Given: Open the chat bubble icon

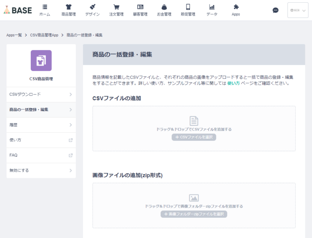Looking at the screenshot, I should [x=275, y=10].
